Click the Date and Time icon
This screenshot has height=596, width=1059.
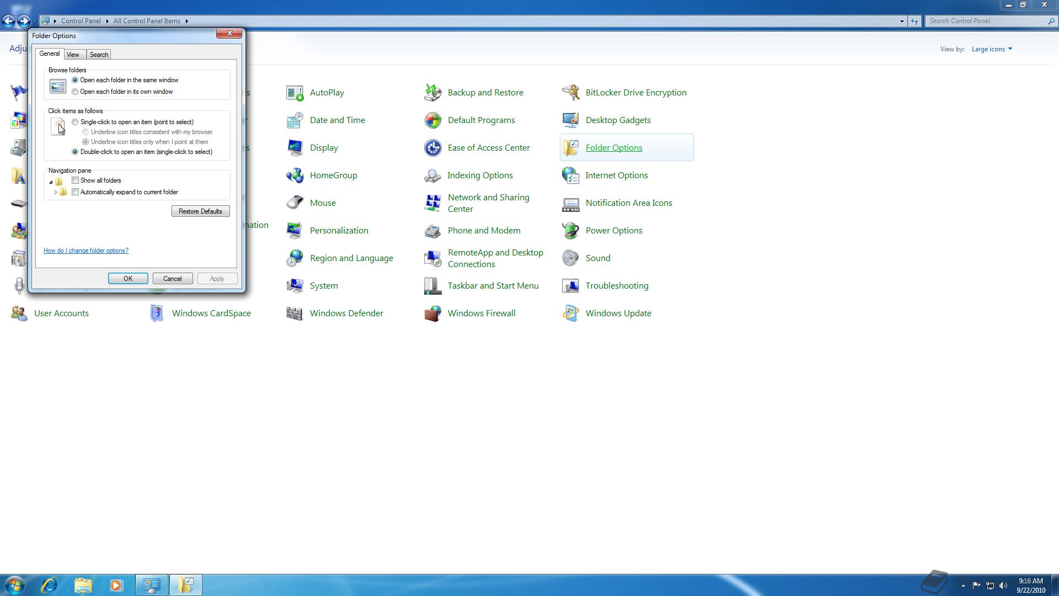[x=295, y=120]
